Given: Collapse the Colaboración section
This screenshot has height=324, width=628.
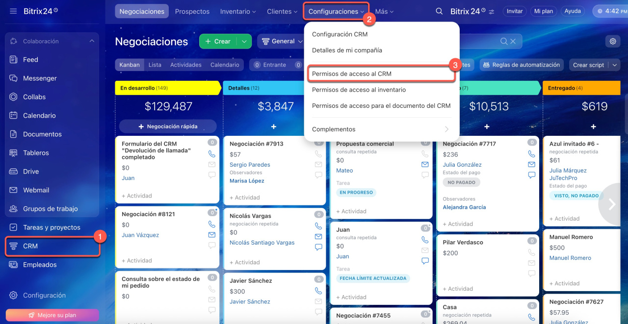Looking at the screenshot, I should [x=92, y=41].
